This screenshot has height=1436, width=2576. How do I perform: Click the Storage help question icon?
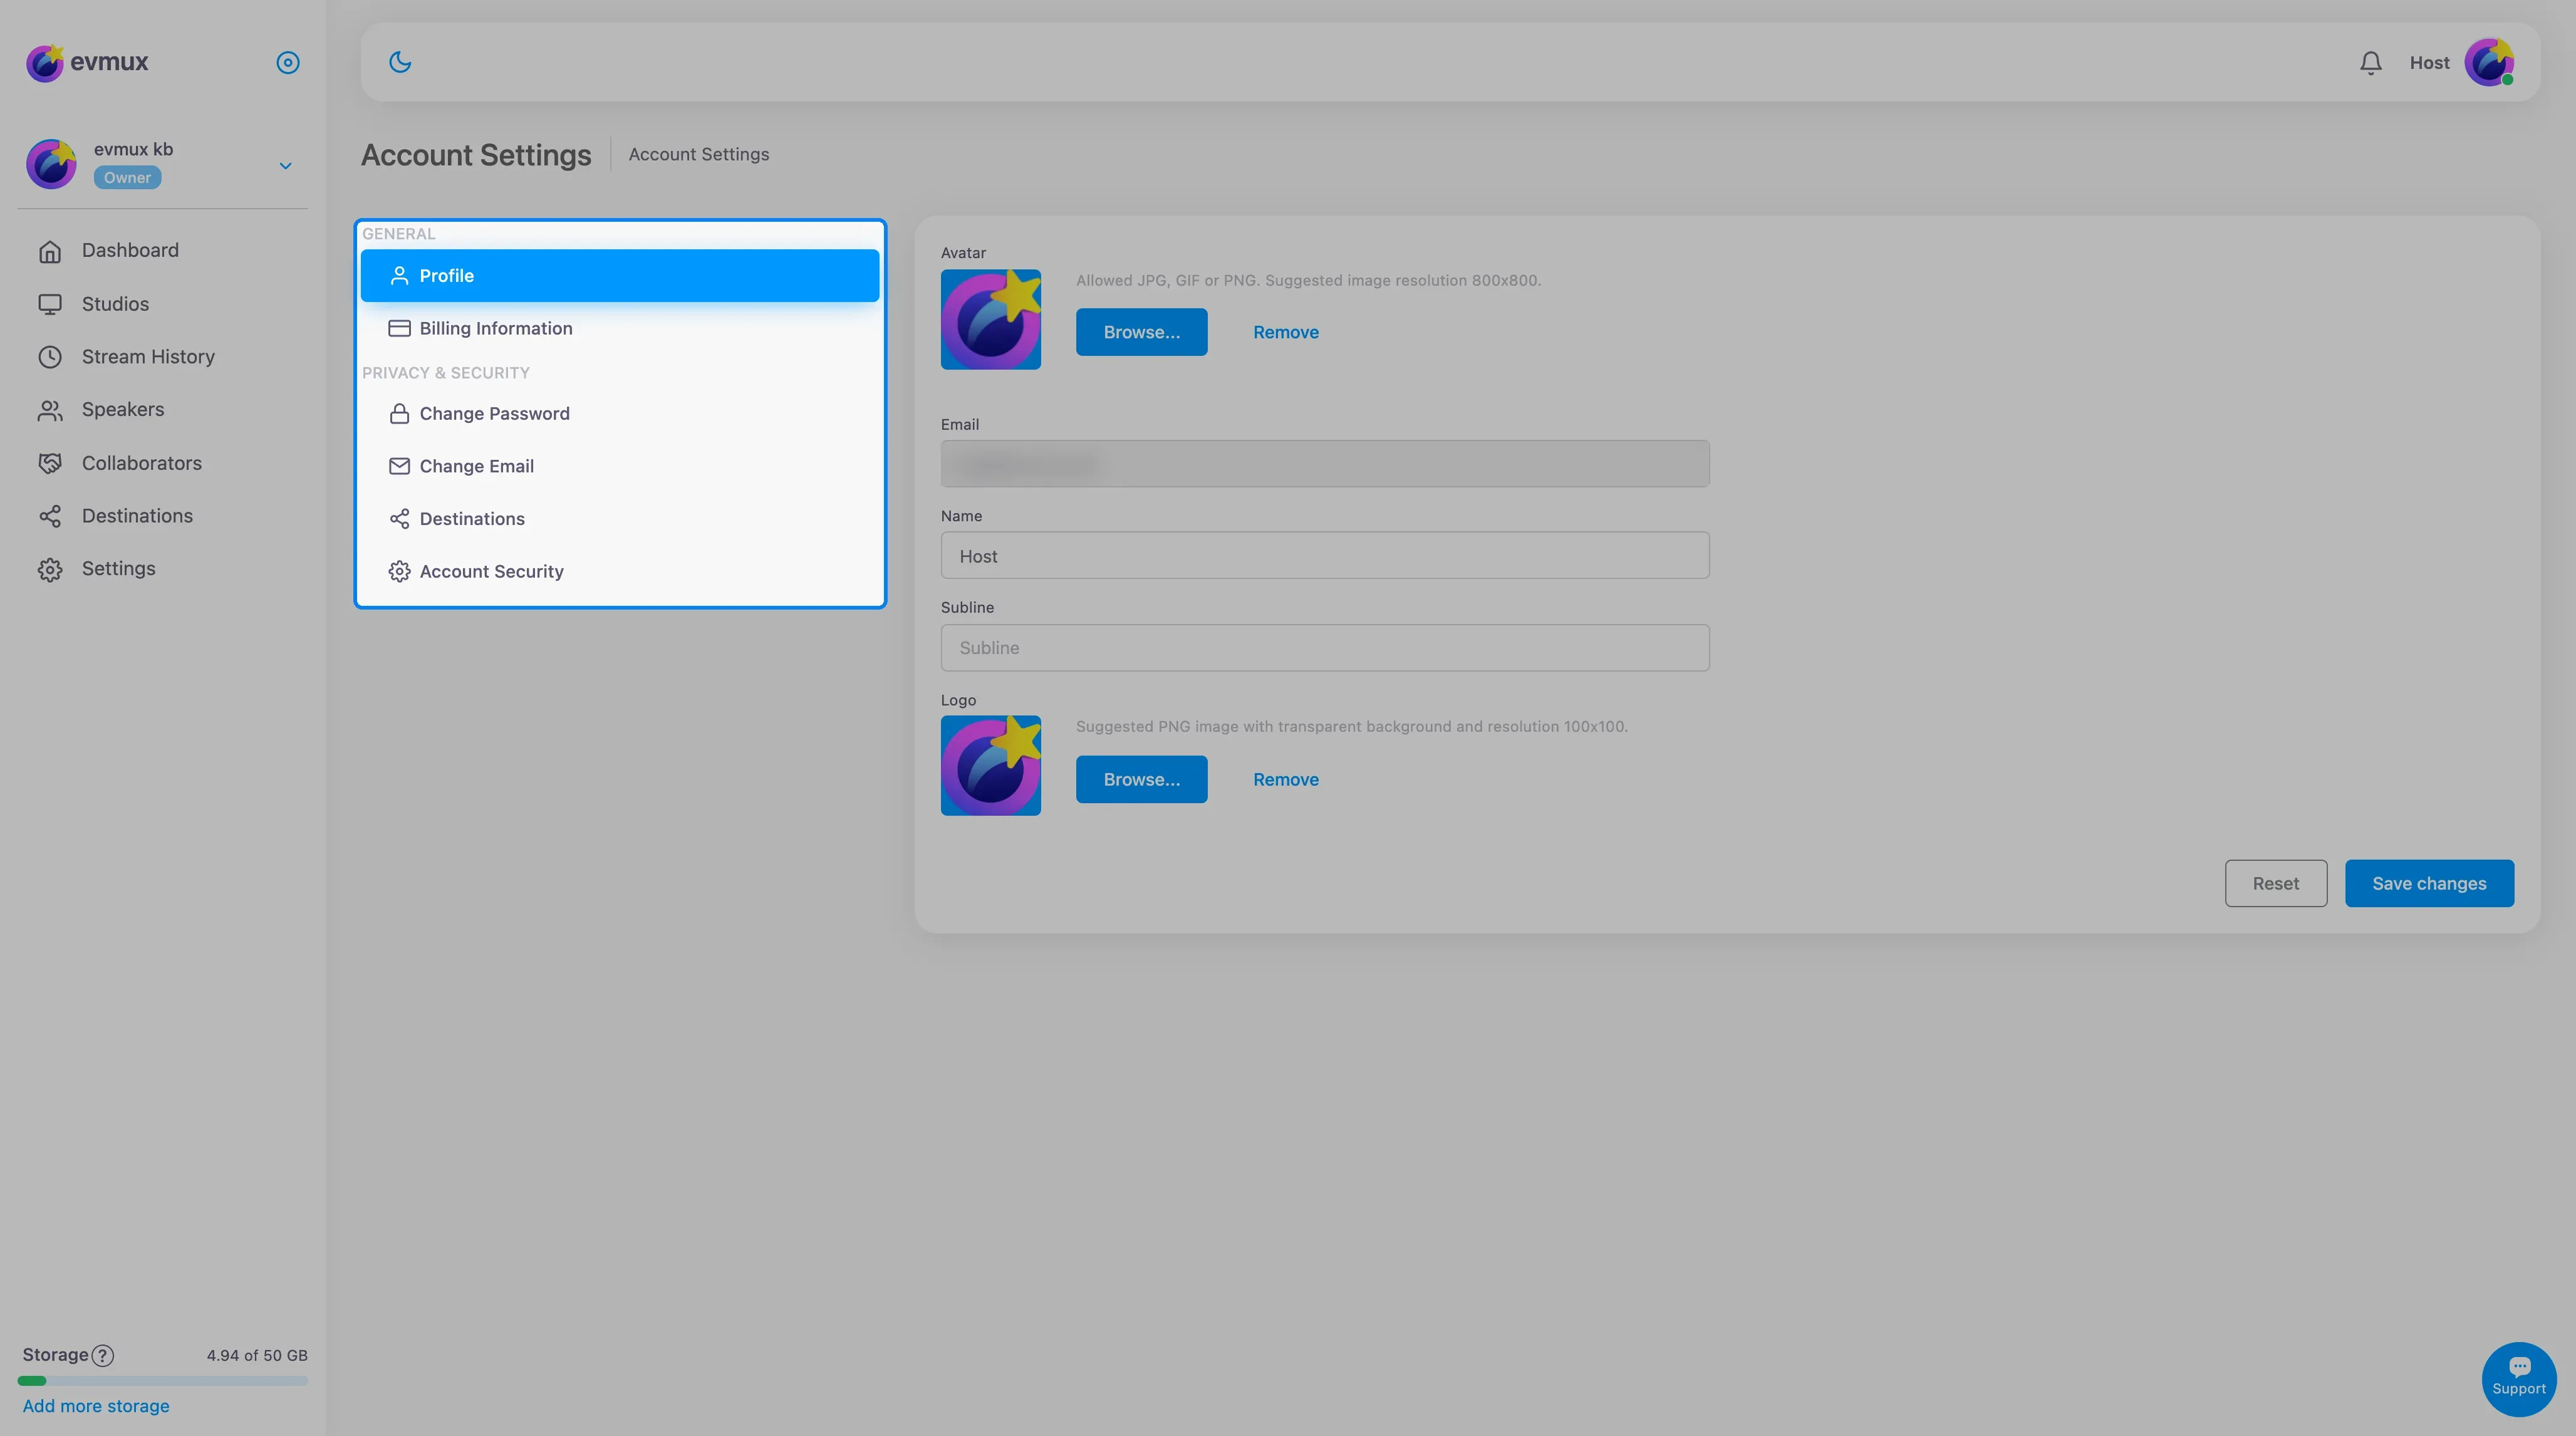103,1355
